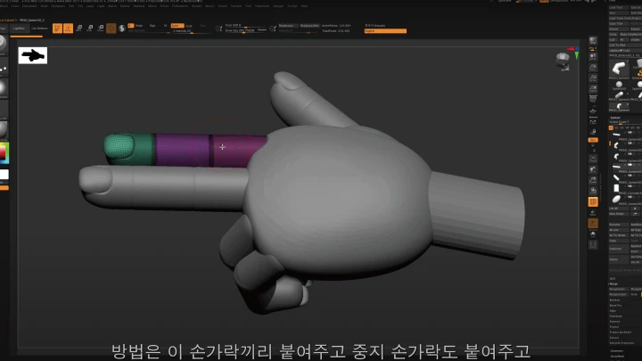Screen dimensions: 642x361
Task: Click the LightBox button
Action: tap(19, 29)
